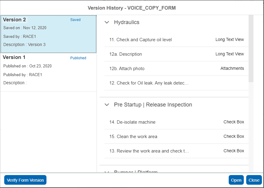Click the Published status label on Version 1
The width and height of the screenshot is (264, 188).
point(78,58)
